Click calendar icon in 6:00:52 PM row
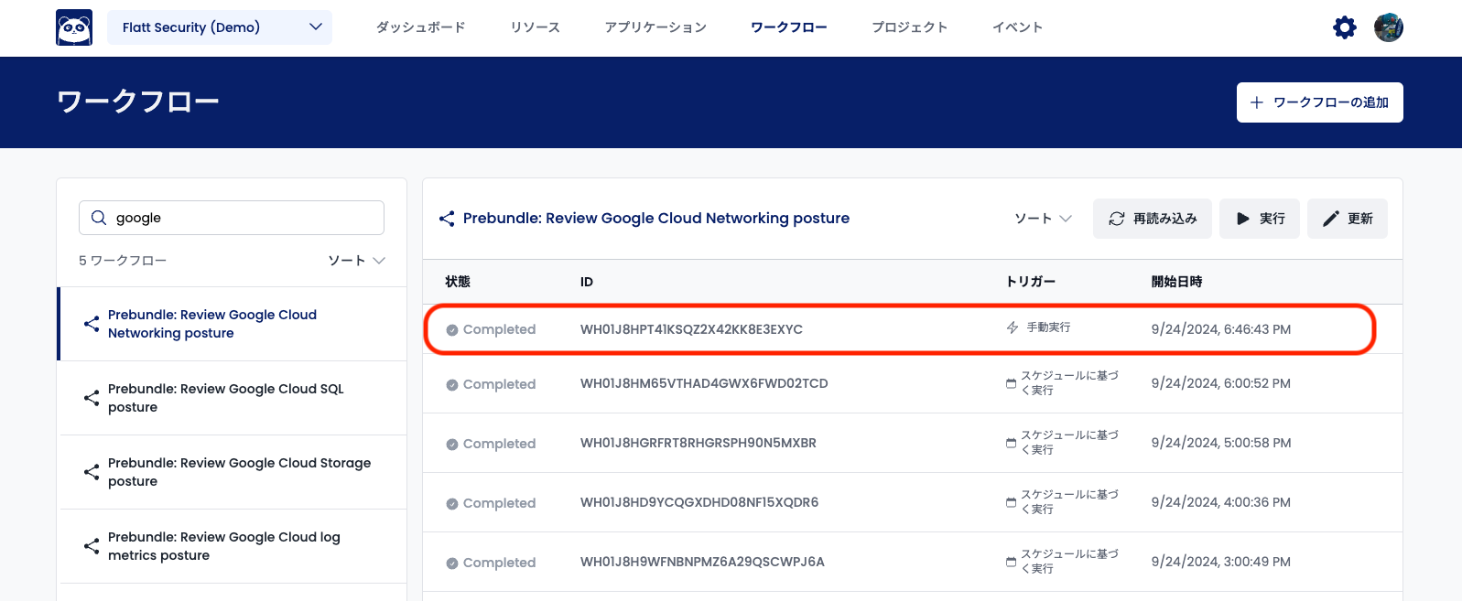1462x601 pixels. pos(1012,383)
